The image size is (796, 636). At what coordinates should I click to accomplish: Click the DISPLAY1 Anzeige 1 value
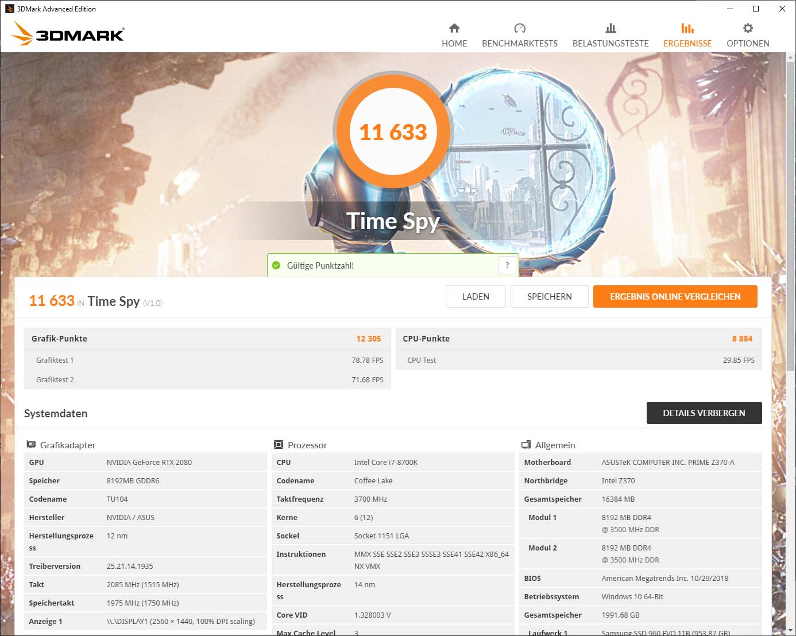click(x=181, y=621)
